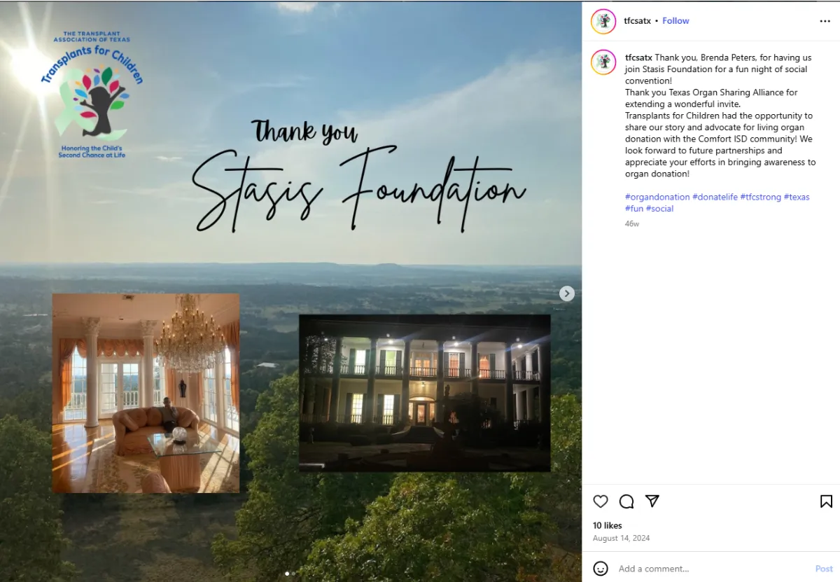Follow the tfcsatx account

click(675, 21)
